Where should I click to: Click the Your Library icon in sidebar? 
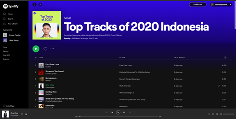tap(5, 24)
